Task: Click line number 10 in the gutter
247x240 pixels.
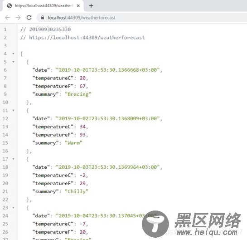Action: (5, 103)
